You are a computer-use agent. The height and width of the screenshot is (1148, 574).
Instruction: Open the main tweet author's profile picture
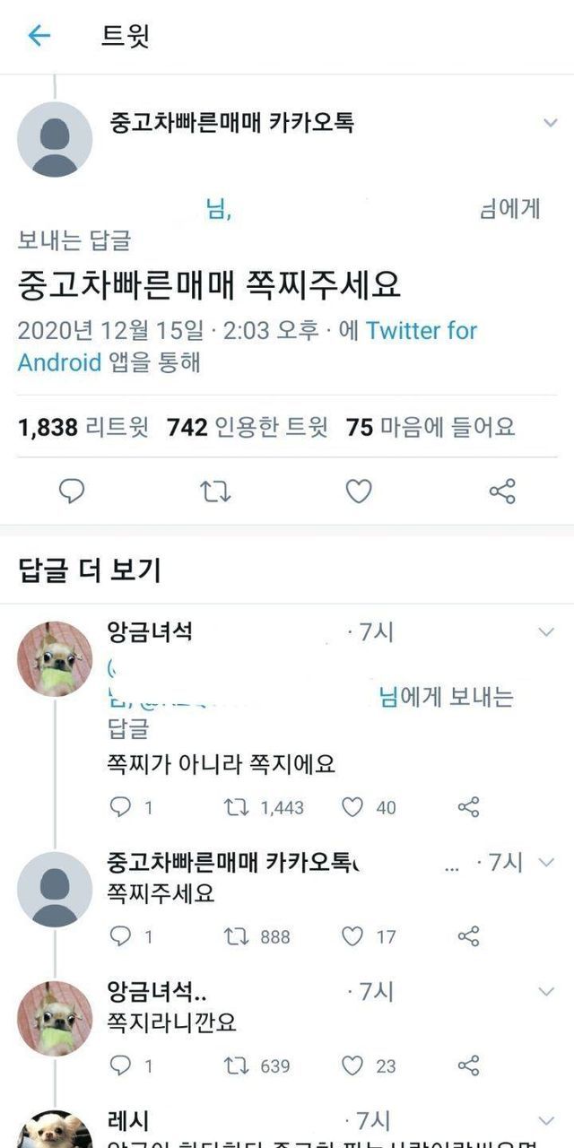pos(55,139)
